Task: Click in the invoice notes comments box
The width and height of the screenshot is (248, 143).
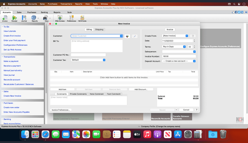Action: click(x=88, y=100)
